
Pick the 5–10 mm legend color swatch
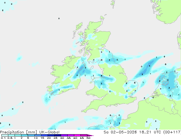click(x=31, y=135)
